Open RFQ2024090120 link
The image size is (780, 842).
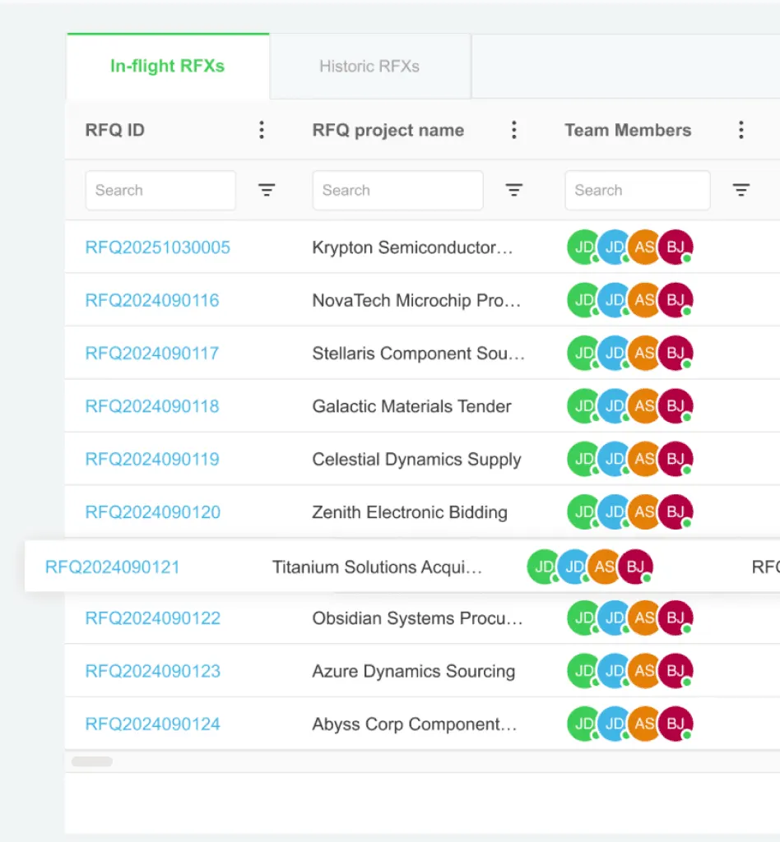pos(153,511)
